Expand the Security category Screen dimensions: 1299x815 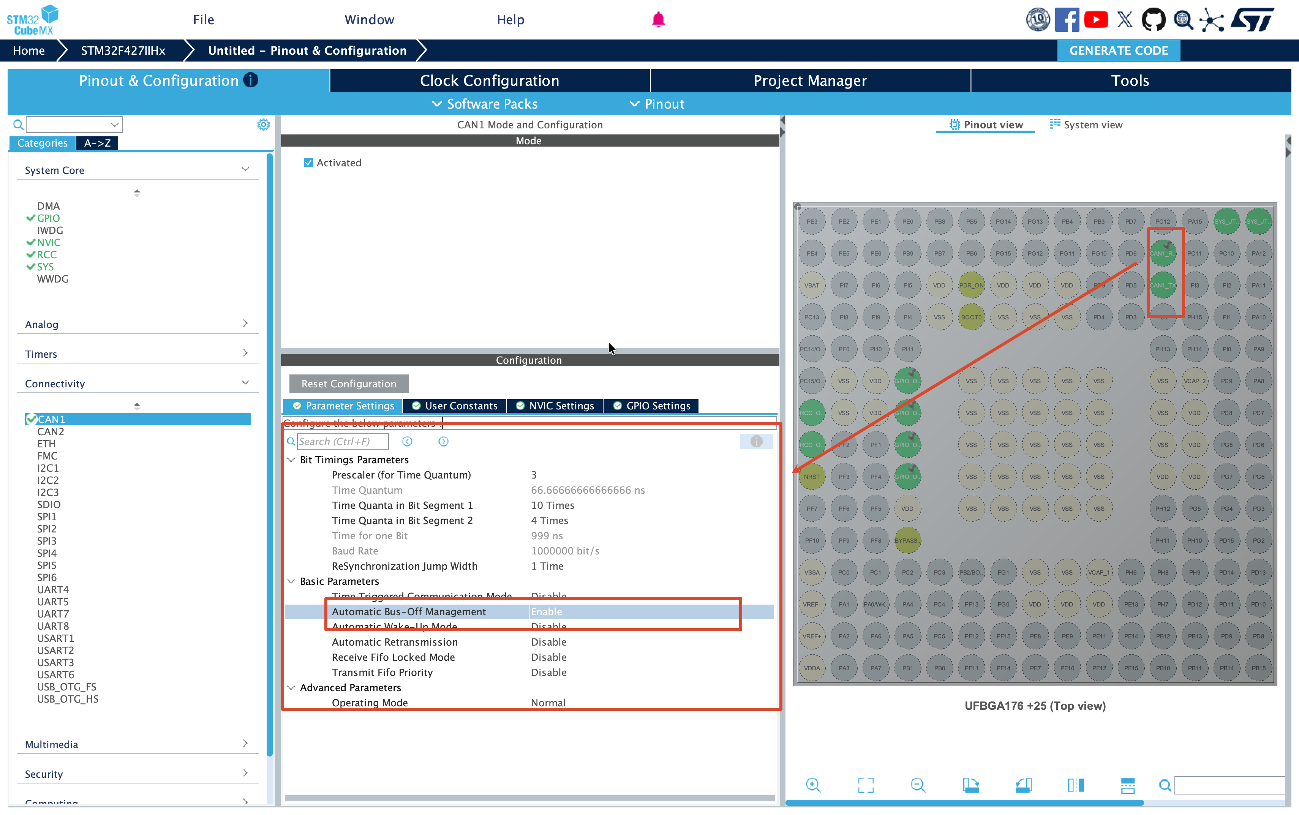(x=245, y=773)
